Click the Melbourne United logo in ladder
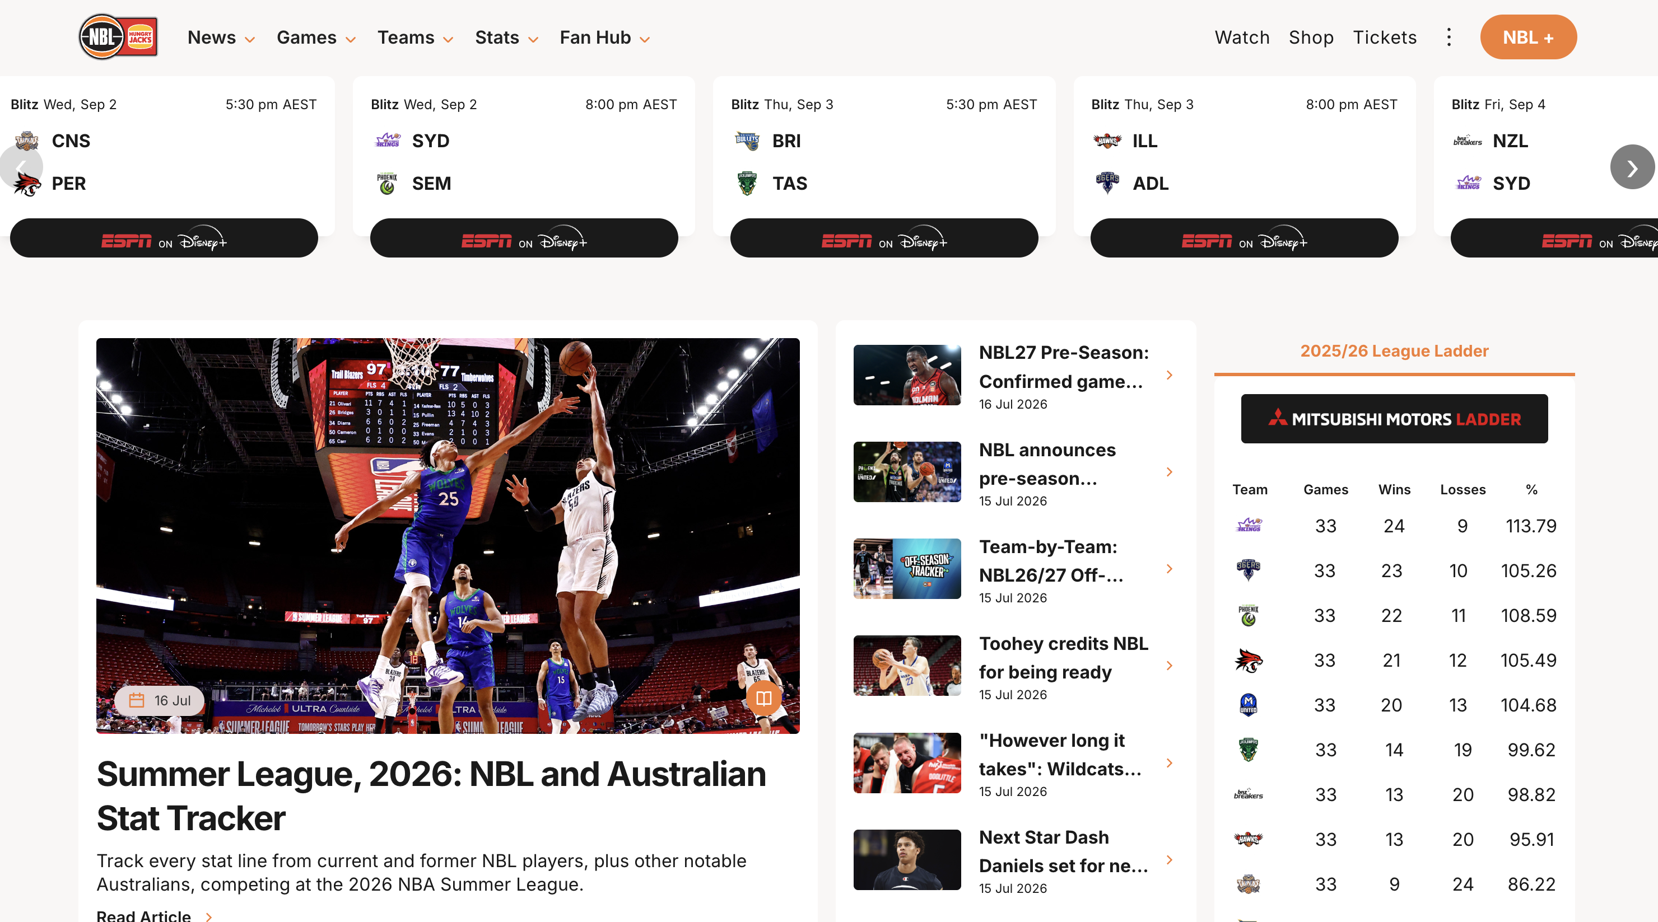The width and height of the screenshot is (1658, 922). (1248, 705)
